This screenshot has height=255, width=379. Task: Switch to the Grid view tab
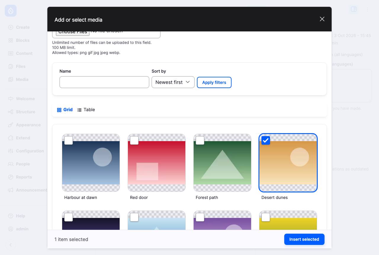tap(65, 110)
